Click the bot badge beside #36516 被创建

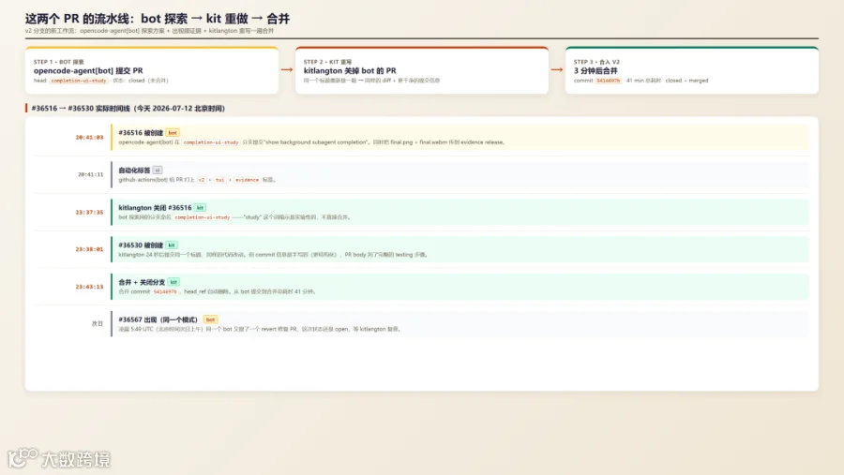click(x=173, y=133)
